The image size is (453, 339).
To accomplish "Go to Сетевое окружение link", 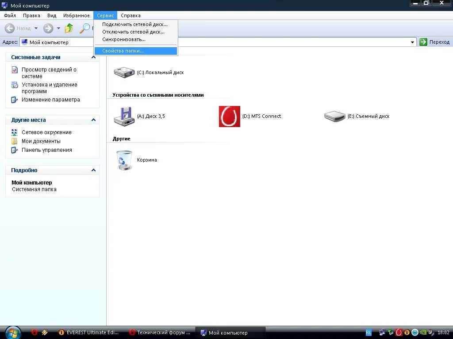I will [46, 132].
